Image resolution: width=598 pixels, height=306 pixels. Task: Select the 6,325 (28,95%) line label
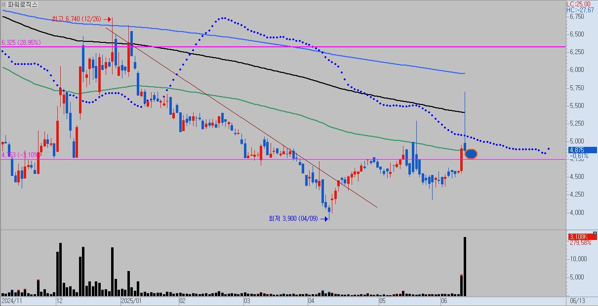point(21,43)
